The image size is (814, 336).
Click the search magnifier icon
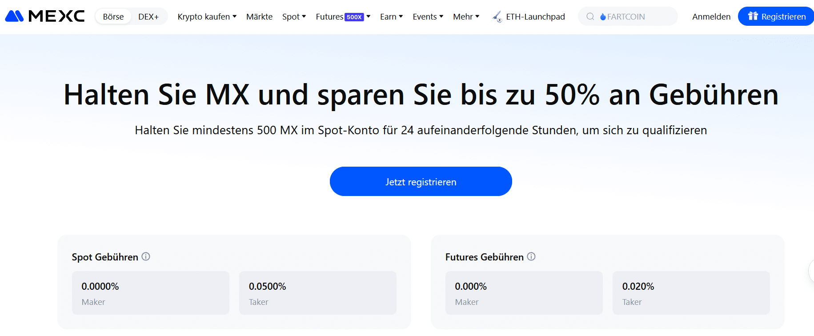pyautogui.click(x=590, y=16)
